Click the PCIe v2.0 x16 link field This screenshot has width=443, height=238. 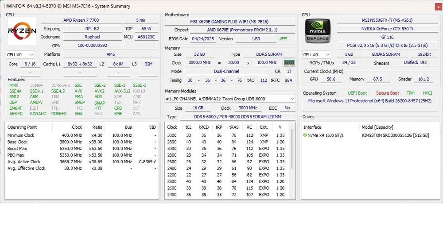click(x=387, y=46)
